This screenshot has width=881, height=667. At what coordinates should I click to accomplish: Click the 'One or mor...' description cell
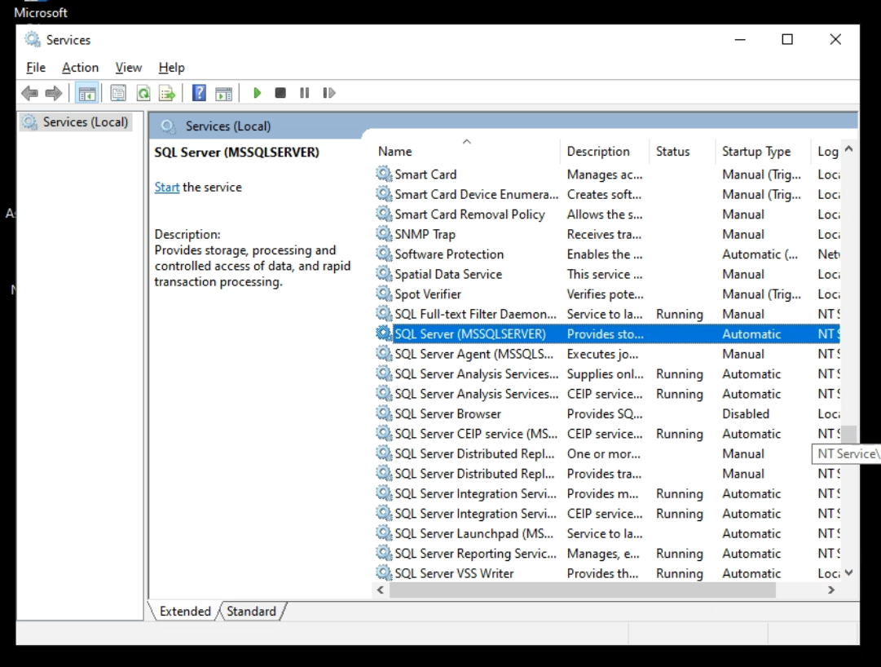click(x=603, y=453)
